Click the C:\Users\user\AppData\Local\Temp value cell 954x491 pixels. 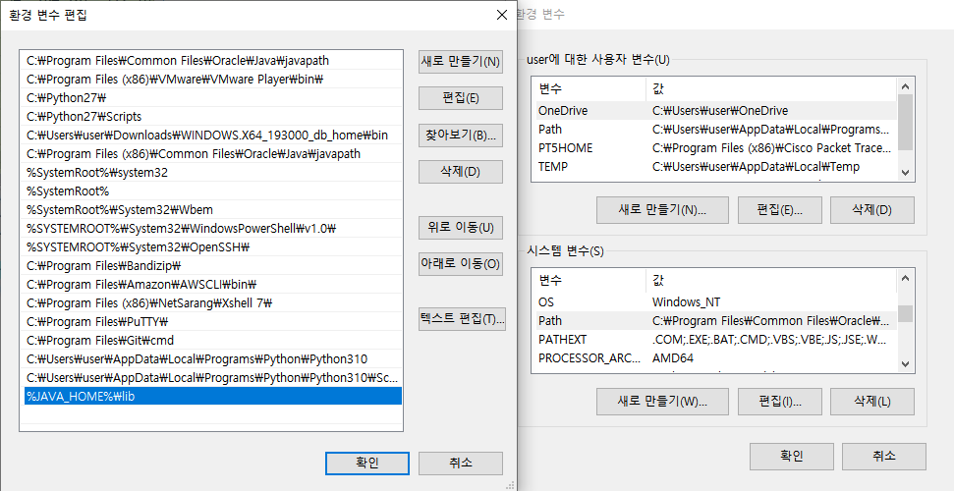756,167
